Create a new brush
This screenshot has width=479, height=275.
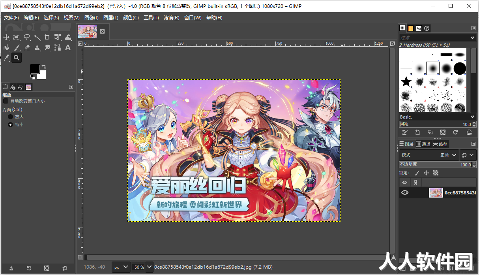417,132
